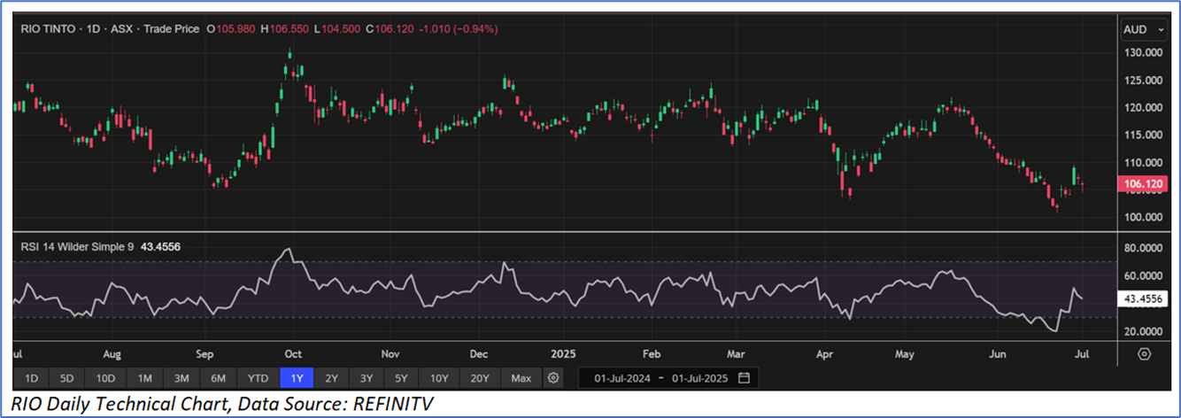Choose the 20Y range option
Screen dimensions: 1181x418
(x=480, y=378)
